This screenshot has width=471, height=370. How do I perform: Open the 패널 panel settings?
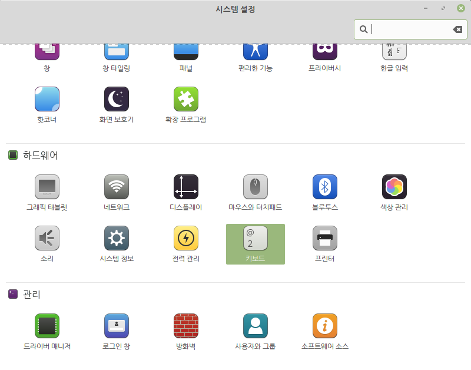pos(186,52)
